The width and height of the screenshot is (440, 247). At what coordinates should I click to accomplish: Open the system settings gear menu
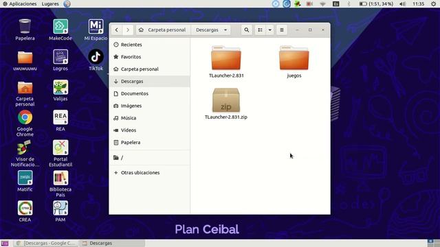(x=434, y=3)
